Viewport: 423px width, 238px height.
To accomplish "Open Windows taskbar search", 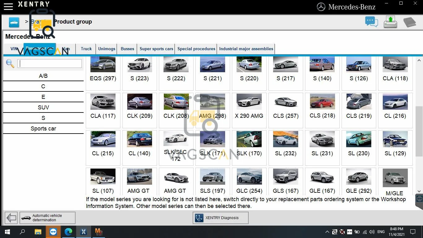I will 22,232.
